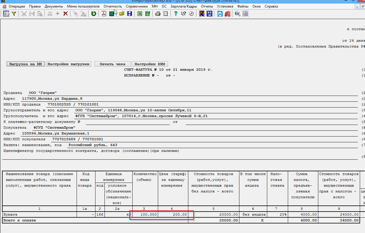Click the blue ИБ 10 icon
Image resolution: width=365 pixels, height=233 pixels.
209,14
